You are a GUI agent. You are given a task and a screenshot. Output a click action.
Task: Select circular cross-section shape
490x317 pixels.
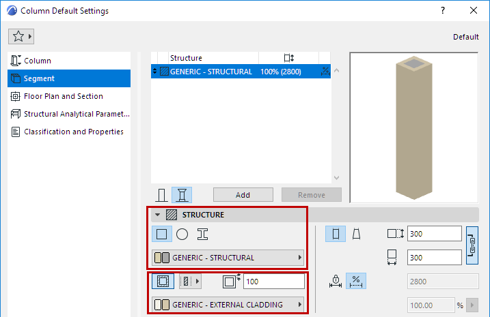pos(182,234)
